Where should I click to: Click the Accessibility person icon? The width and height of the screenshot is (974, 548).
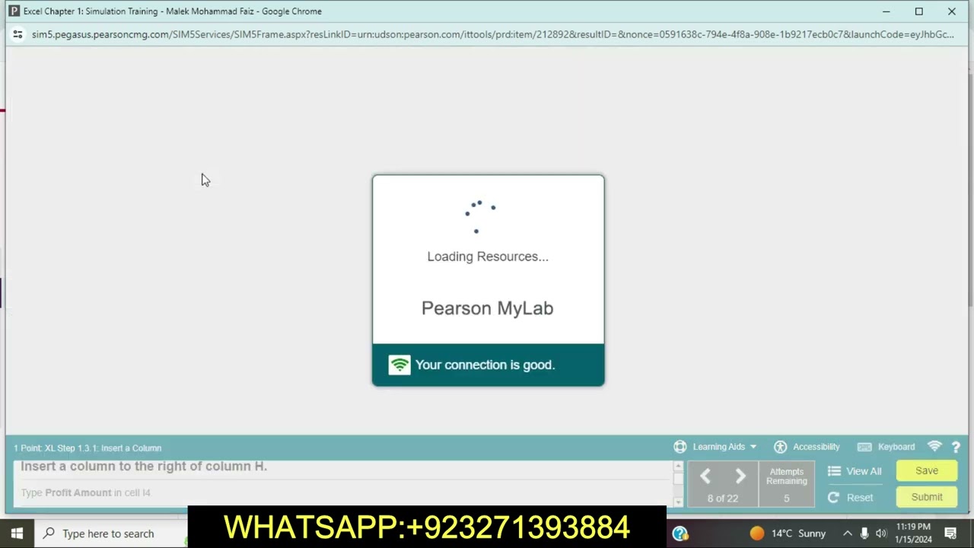coord(780,447)
